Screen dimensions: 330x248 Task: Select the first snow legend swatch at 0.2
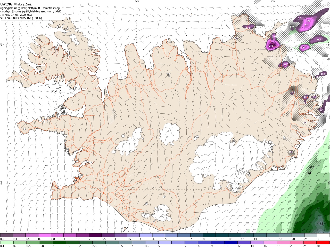(x=6, y=235)
